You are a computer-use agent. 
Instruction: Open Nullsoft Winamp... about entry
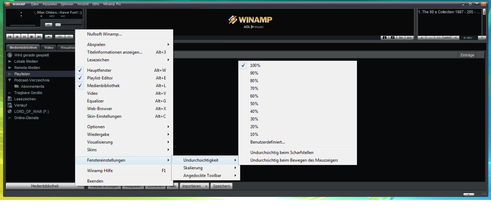(124, 34)
